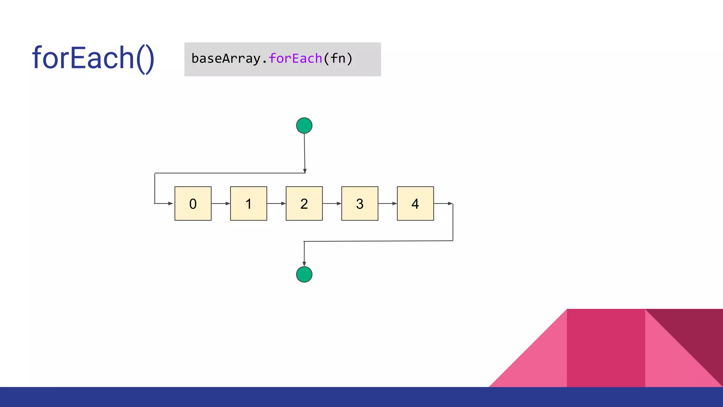Select the array box labeled 1
Image resolution: width=723 pixels, height=407 pixels.
[249, 203]
